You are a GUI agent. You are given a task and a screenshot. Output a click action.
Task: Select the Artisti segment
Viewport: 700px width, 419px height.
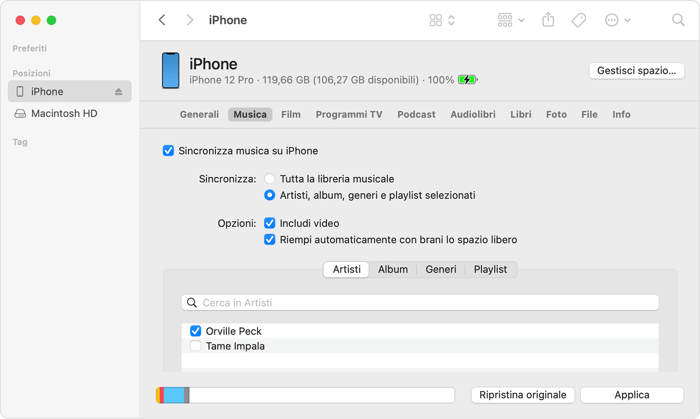coord(346,270)
